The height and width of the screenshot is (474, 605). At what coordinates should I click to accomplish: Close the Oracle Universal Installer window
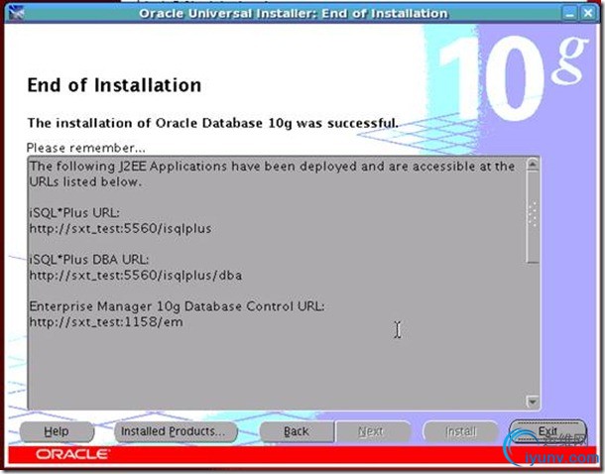pyautogui.click(x=588, y=14)
